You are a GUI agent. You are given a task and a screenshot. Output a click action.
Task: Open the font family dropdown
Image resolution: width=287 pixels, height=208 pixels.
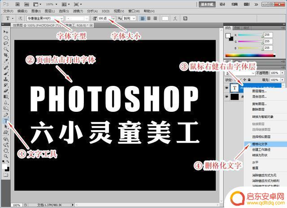pyautogui.click(x=62, y=18)
